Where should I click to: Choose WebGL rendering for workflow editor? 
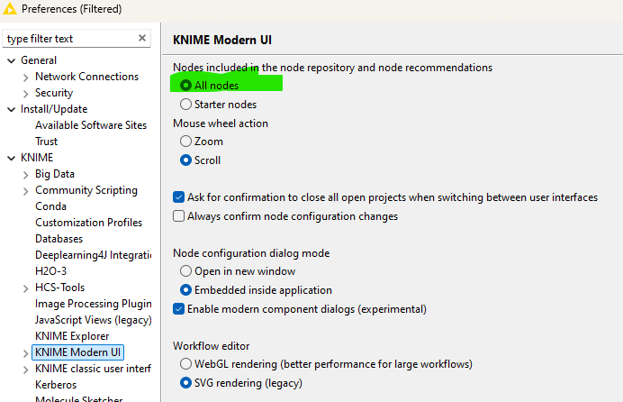pyautogui.click(x=186, y=364)
